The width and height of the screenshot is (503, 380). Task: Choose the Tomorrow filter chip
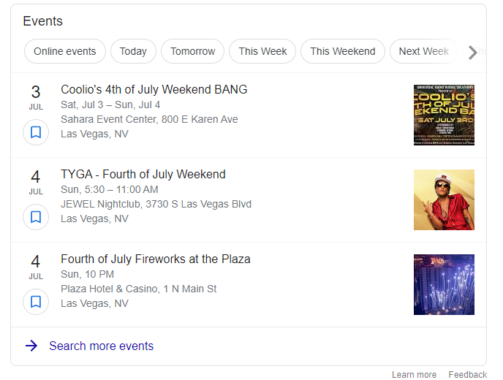(x=193, y=51)
